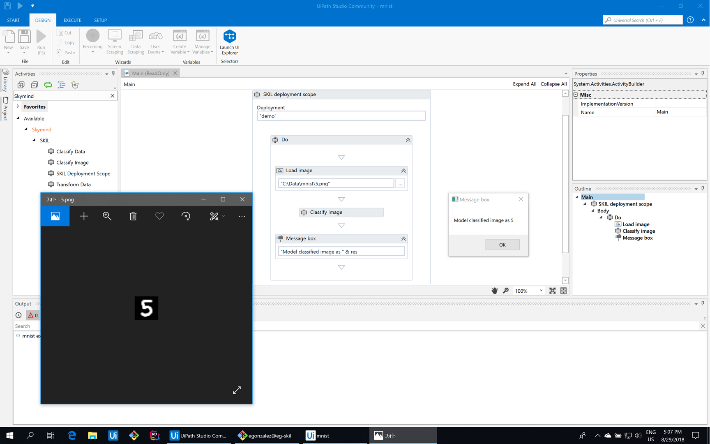Switch to the EXECUTE ribbon tab
The image size is (710, 444).
[72, 20]
